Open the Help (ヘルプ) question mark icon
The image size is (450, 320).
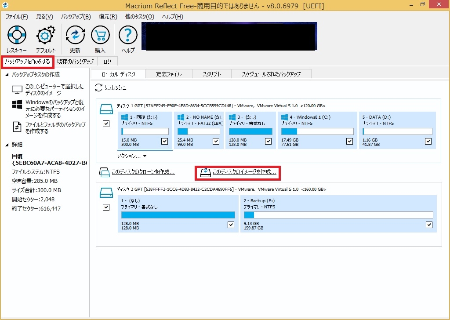(128, 35)
